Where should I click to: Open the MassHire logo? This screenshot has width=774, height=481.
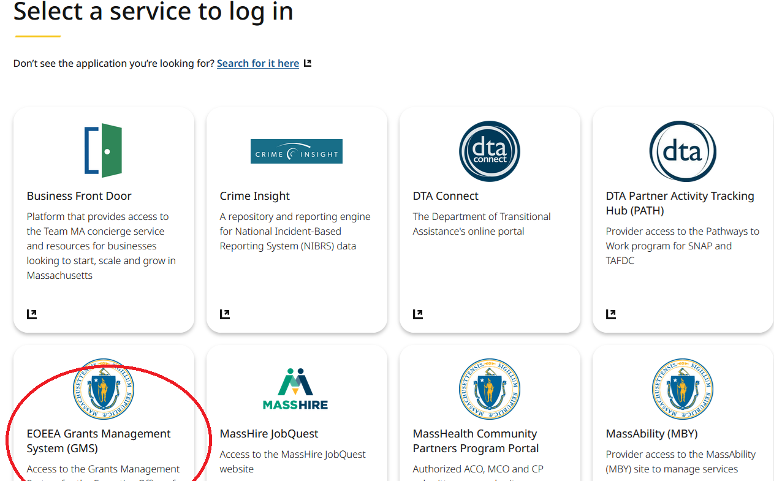pos(295,389)
